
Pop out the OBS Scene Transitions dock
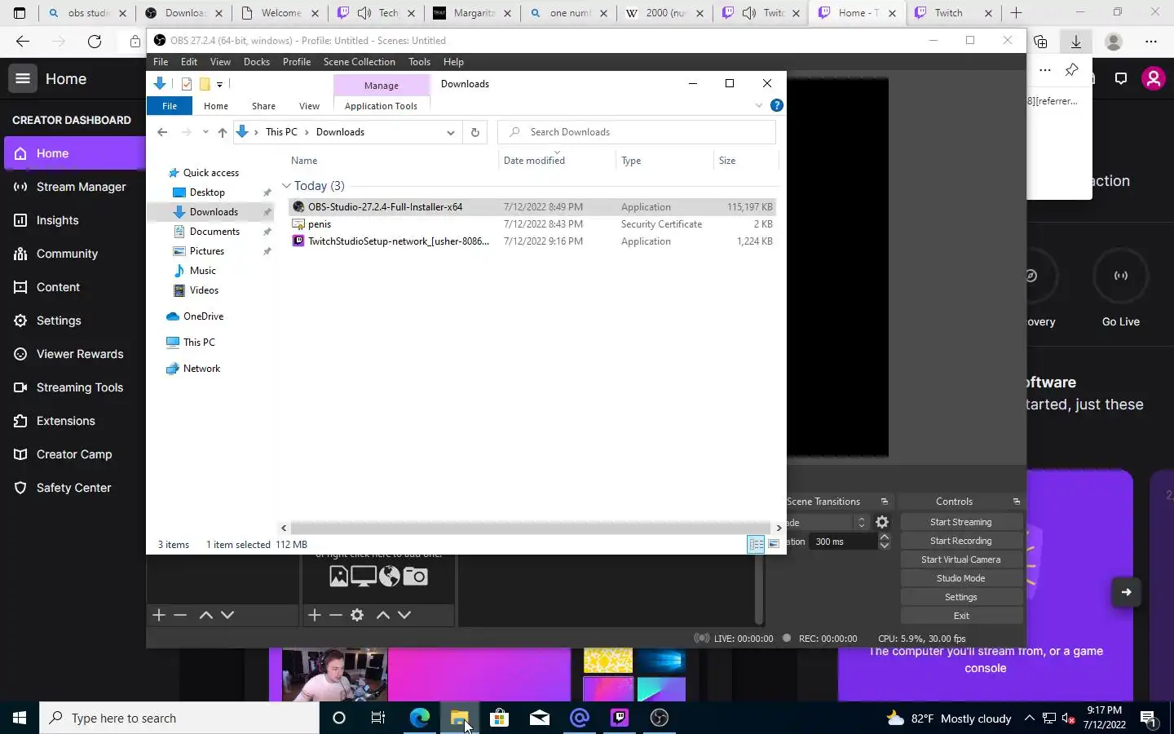point(884,502)
